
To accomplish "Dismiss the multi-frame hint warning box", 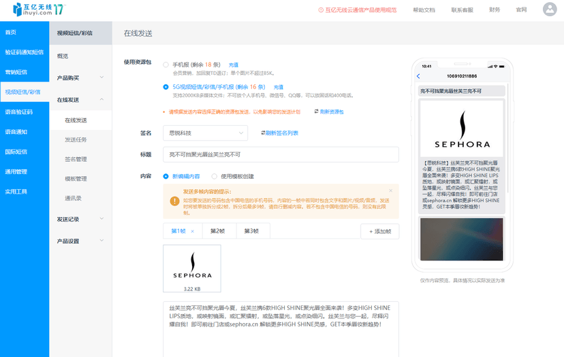I will pos(390,190).
